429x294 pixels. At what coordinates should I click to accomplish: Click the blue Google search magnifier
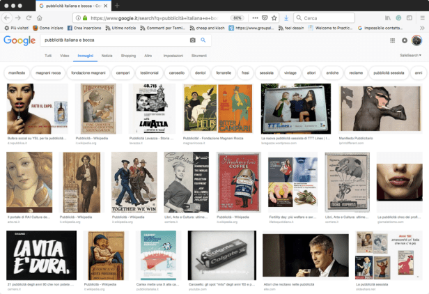(203, 40)
